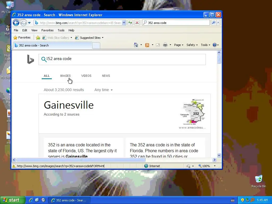Click the IE toolbar search box
The height and width of the screenshot is (204, 272).
click(176, 23)
